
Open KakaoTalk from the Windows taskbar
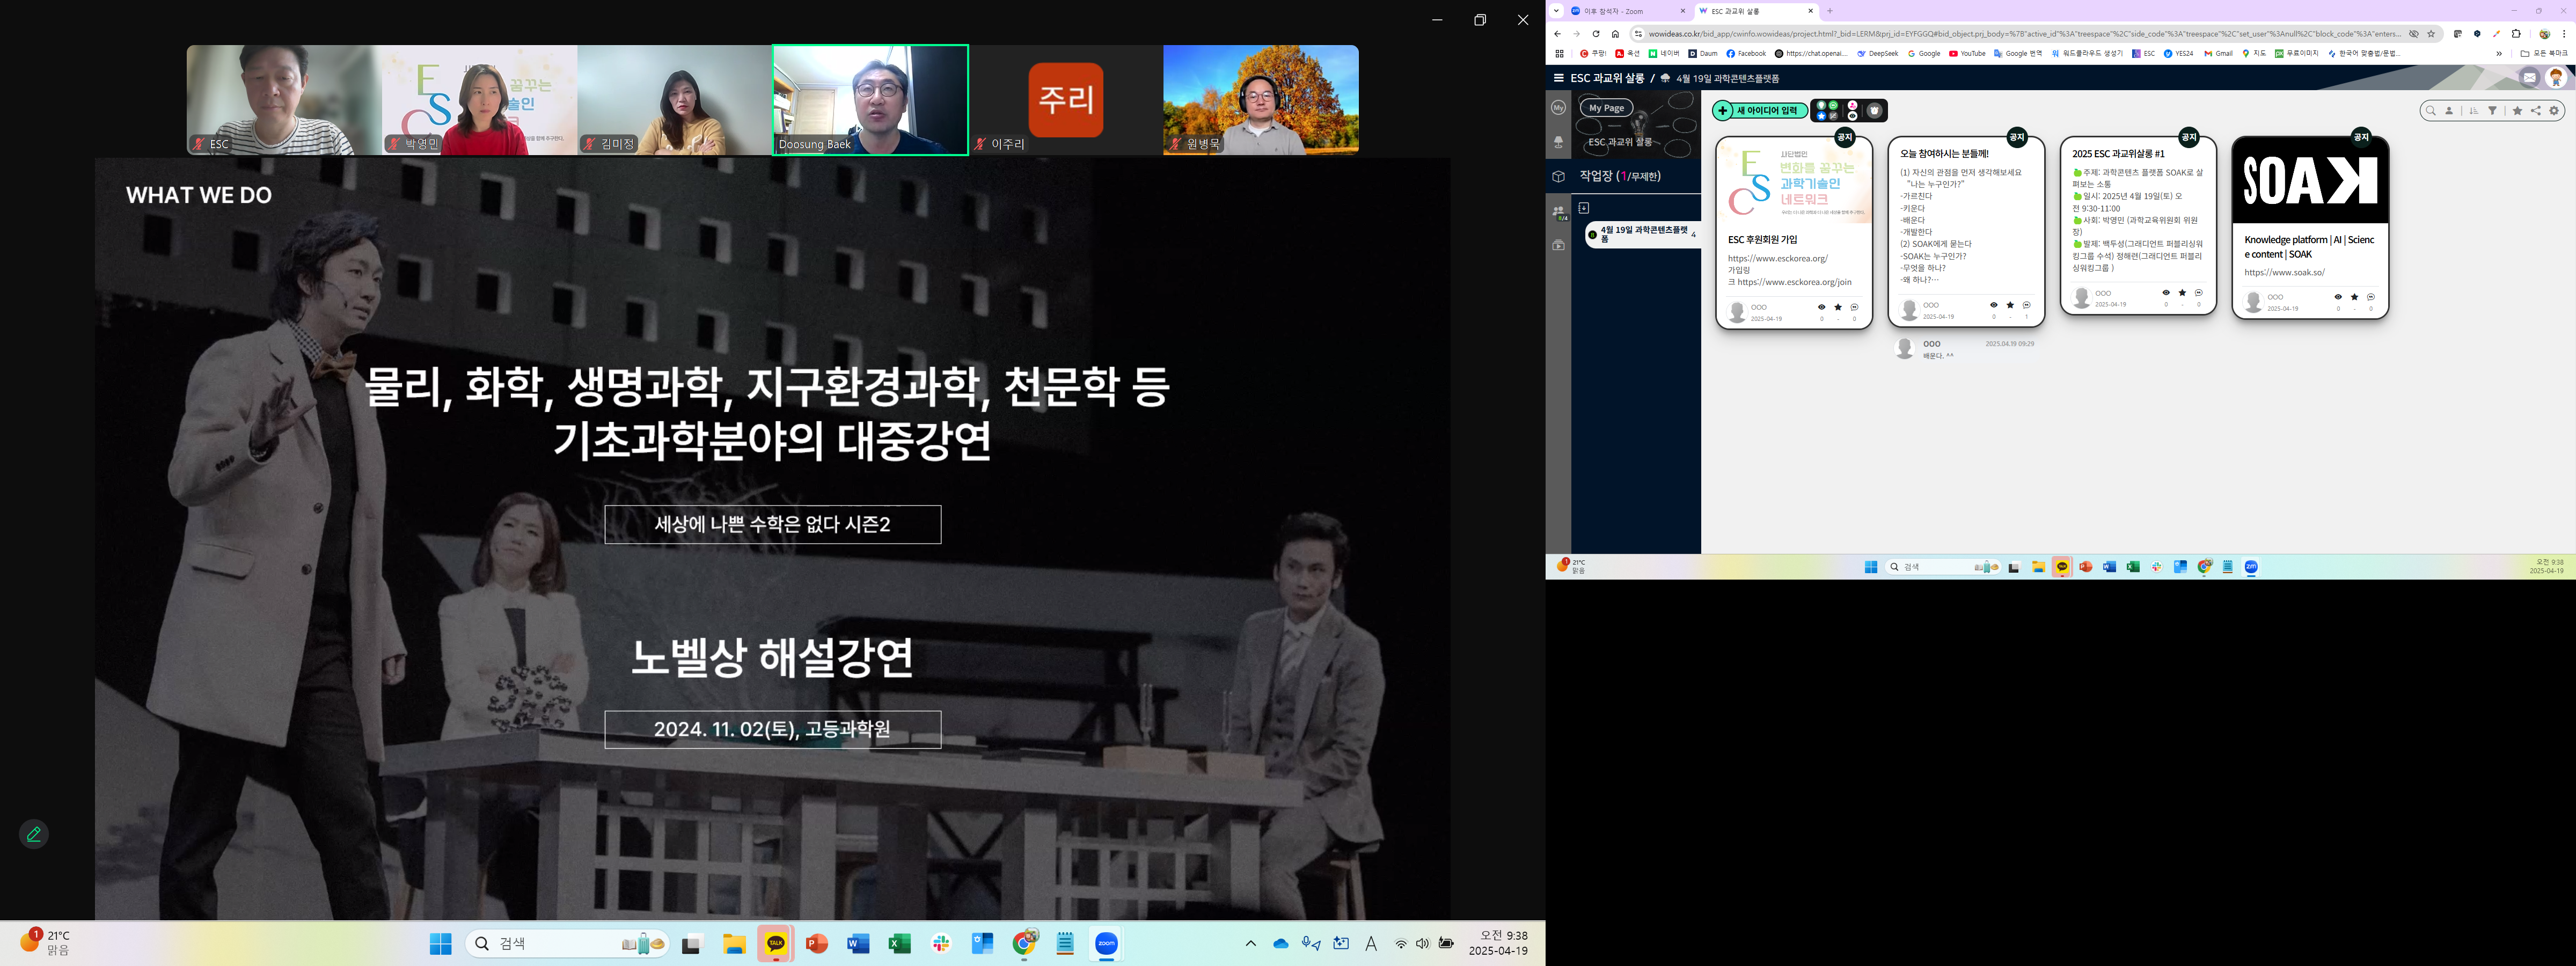click(x=775, y=944)
